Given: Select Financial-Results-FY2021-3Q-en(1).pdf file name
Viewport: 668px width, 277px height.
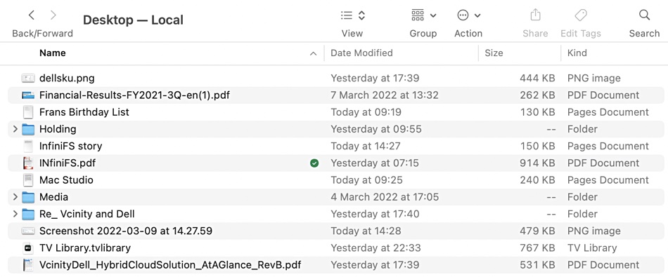Looking at the screenshot, I should pyautogui.click(x=134, y=95).
